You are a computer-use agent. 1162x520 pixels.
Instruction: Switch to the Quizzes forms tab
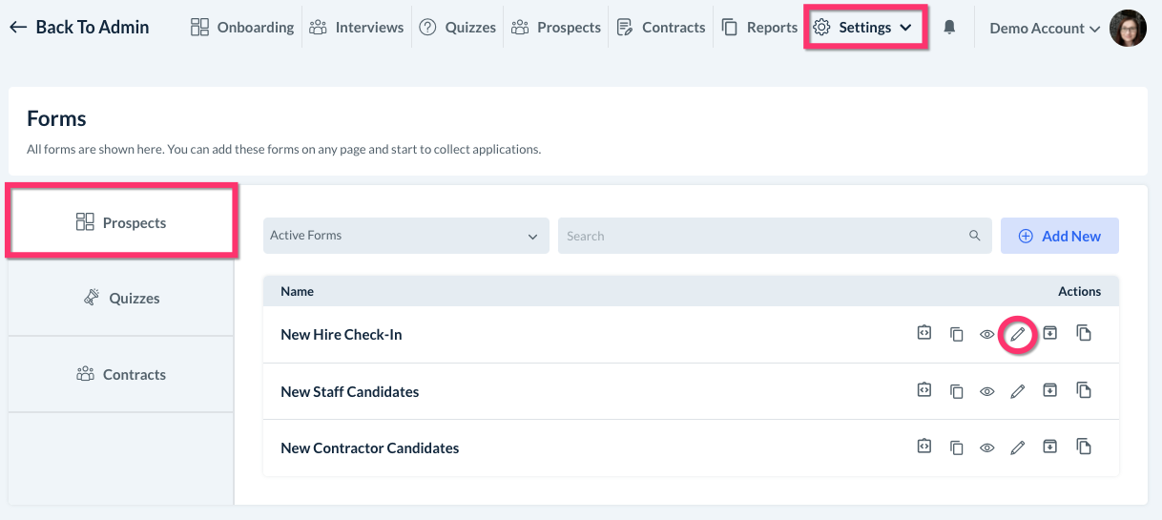(121, 299)
